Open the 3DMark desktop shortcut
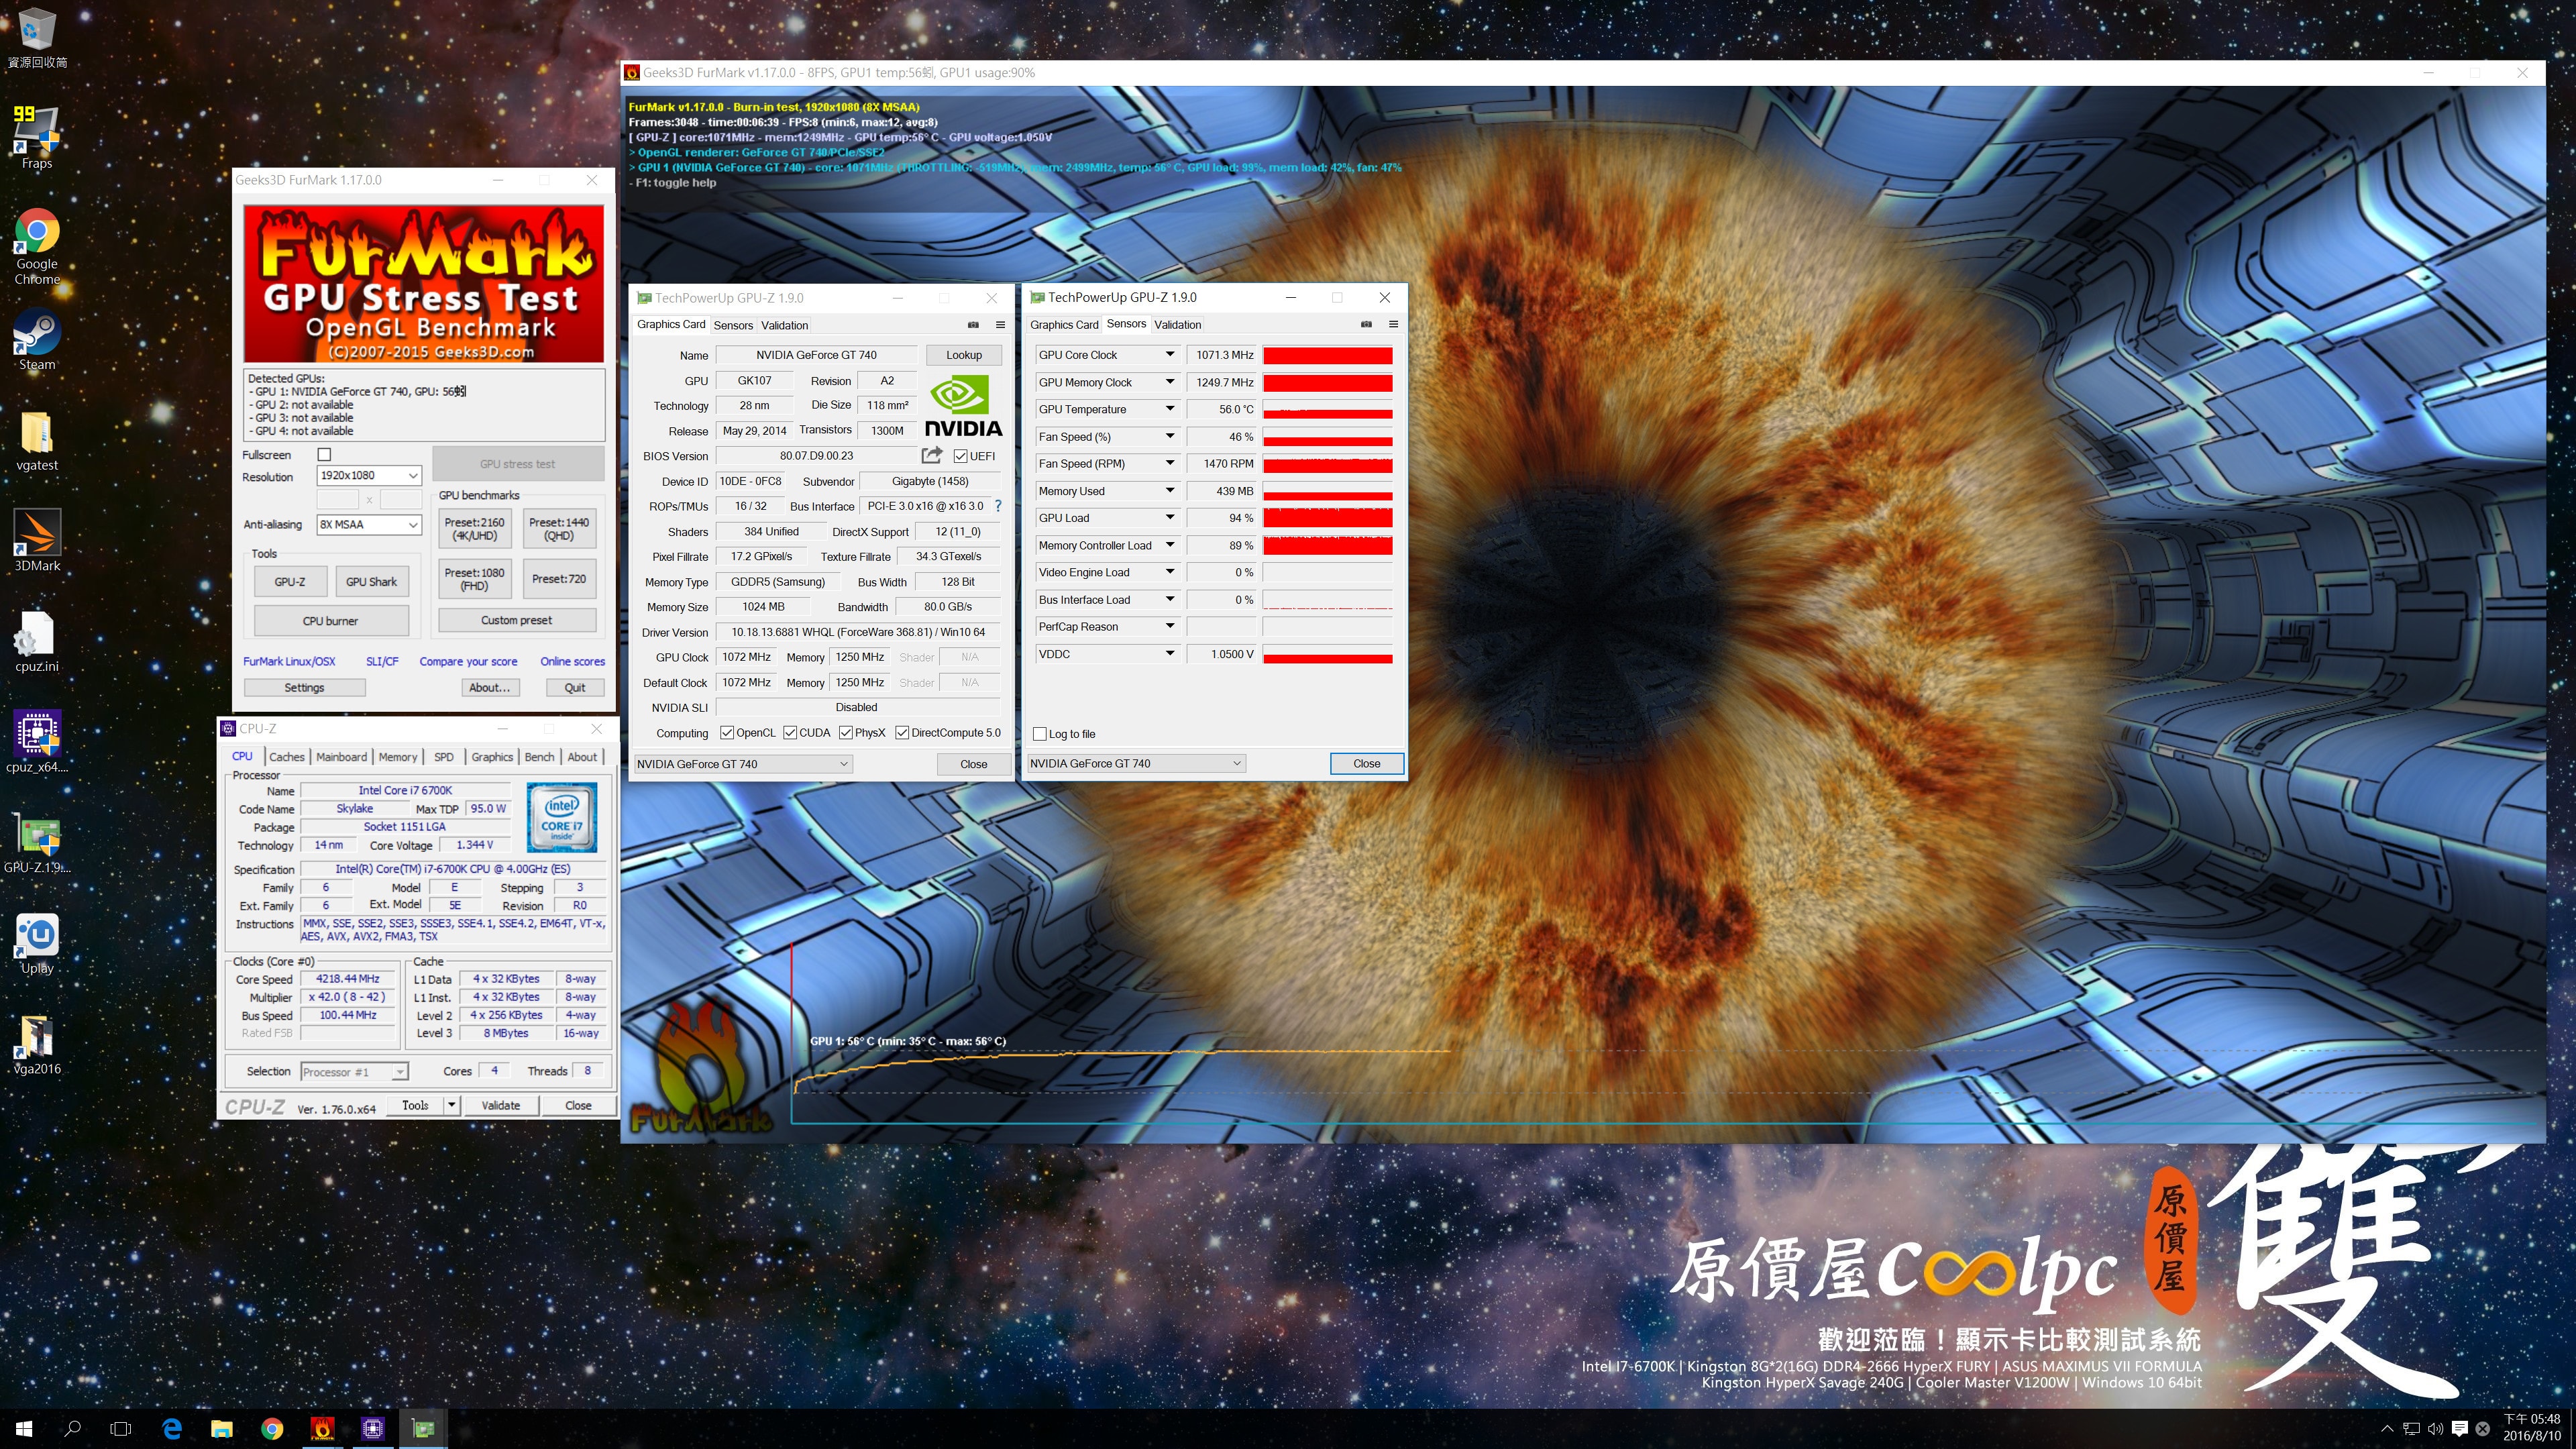Screen dimensions: 2576x1449 37,541
